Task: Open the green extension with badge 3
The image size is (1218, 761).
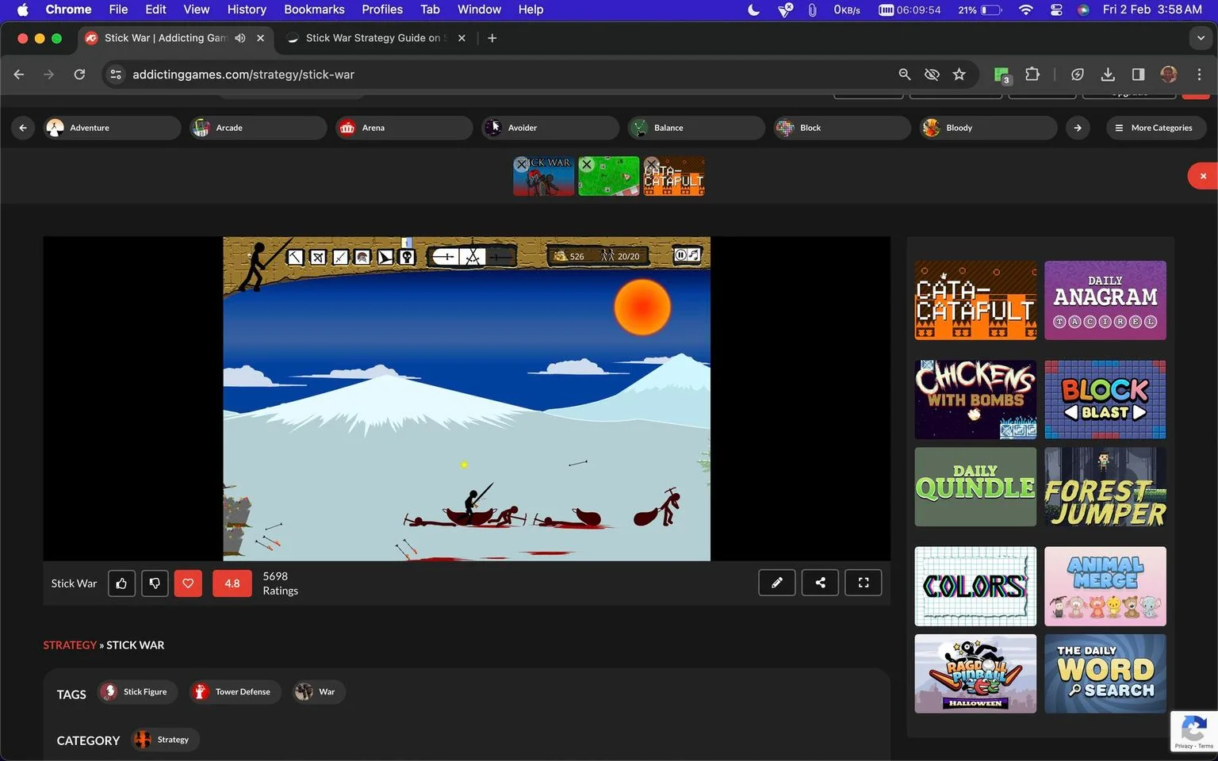Action: 1002,75
